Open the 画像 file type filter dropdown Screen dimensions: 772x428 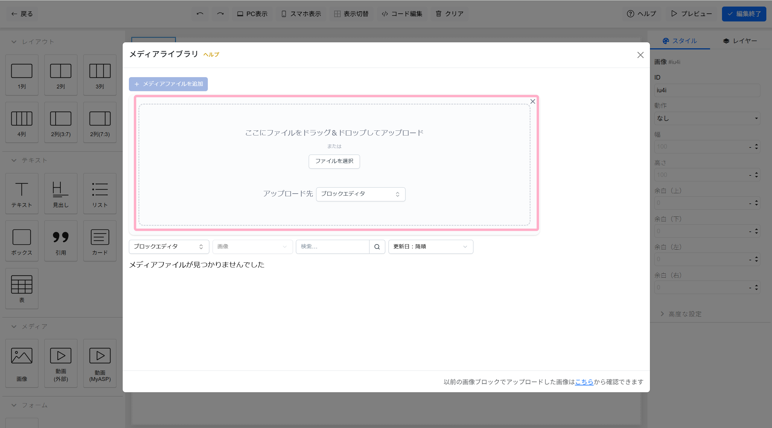click(x=252, y=247)
